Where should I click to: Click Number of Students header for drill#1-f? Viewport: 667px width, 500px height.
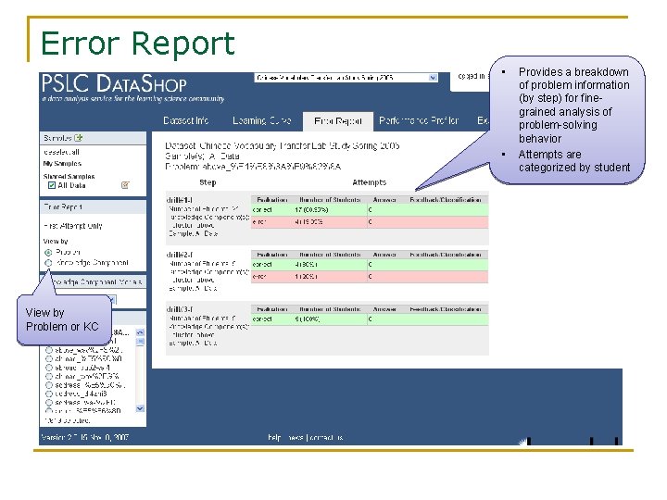330,199
